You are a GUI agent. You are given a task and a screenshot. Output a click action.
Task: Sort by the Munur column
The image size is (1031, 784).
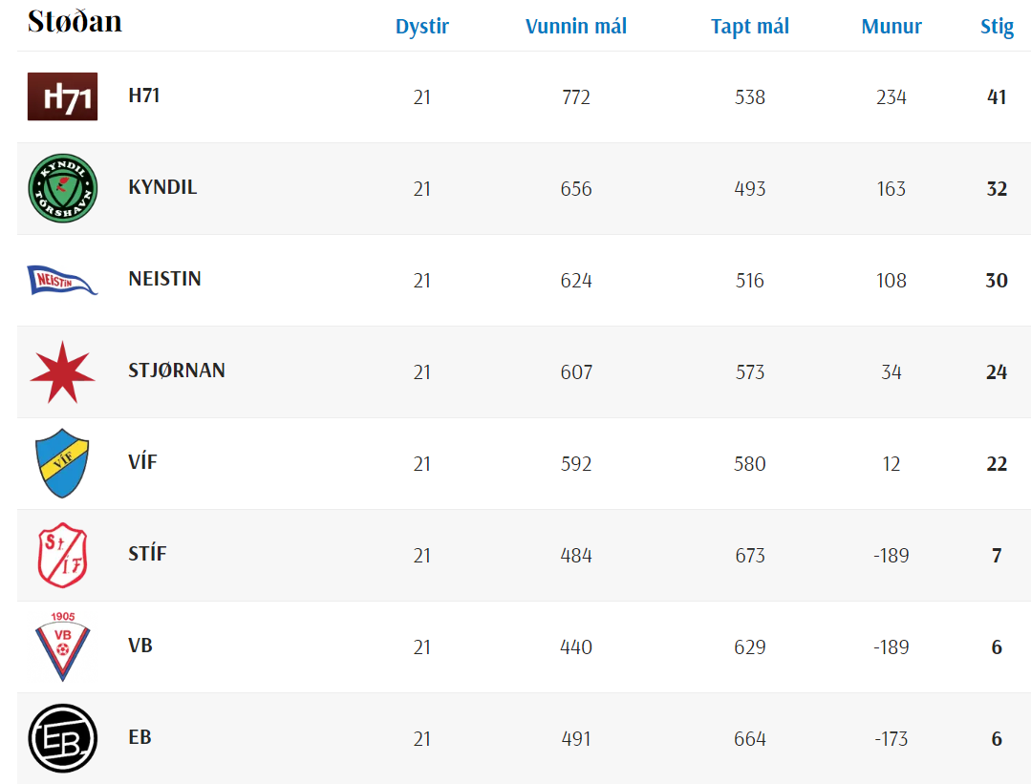[x=891, y=27]
